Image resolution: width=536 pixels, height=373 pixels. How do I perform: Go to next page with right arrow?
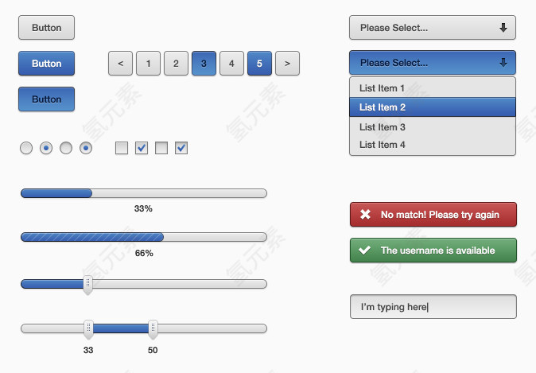pyautogui.click(x=287, y=63)
